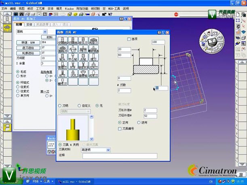Viewport: 247px width, 185px height.
Task: Open the 编辑 menu
Action: pyautogui.click(x=13, y=8)
